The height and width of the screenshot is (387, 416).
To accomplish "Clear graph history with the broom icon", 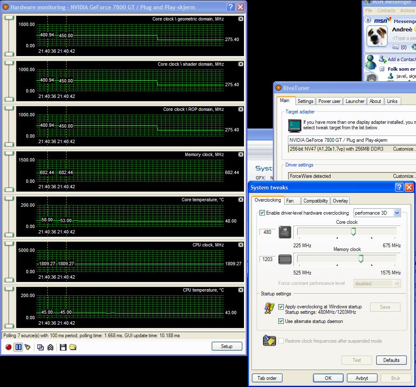I will 28,347.
